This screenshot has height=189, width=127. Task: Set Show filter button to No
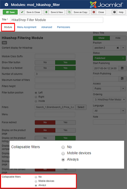[45, 63]
